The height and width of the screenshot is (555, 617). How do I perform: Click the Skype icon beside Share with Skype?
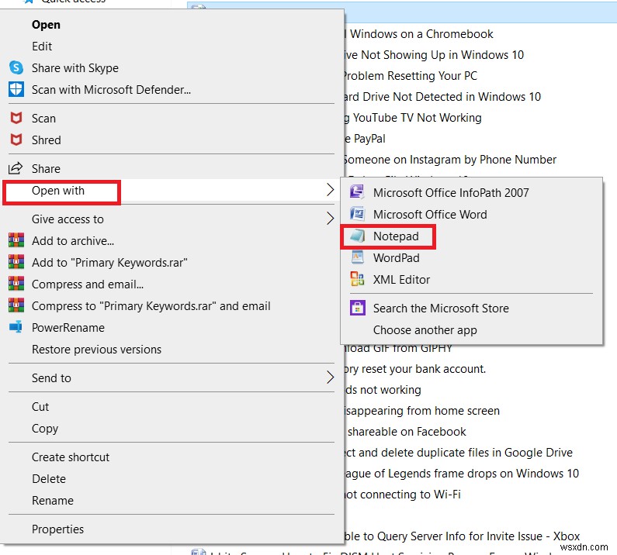point(16,68)
